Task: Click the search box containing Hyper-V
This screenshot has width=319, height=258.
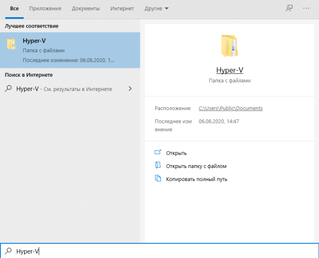Action: point(159,251)
